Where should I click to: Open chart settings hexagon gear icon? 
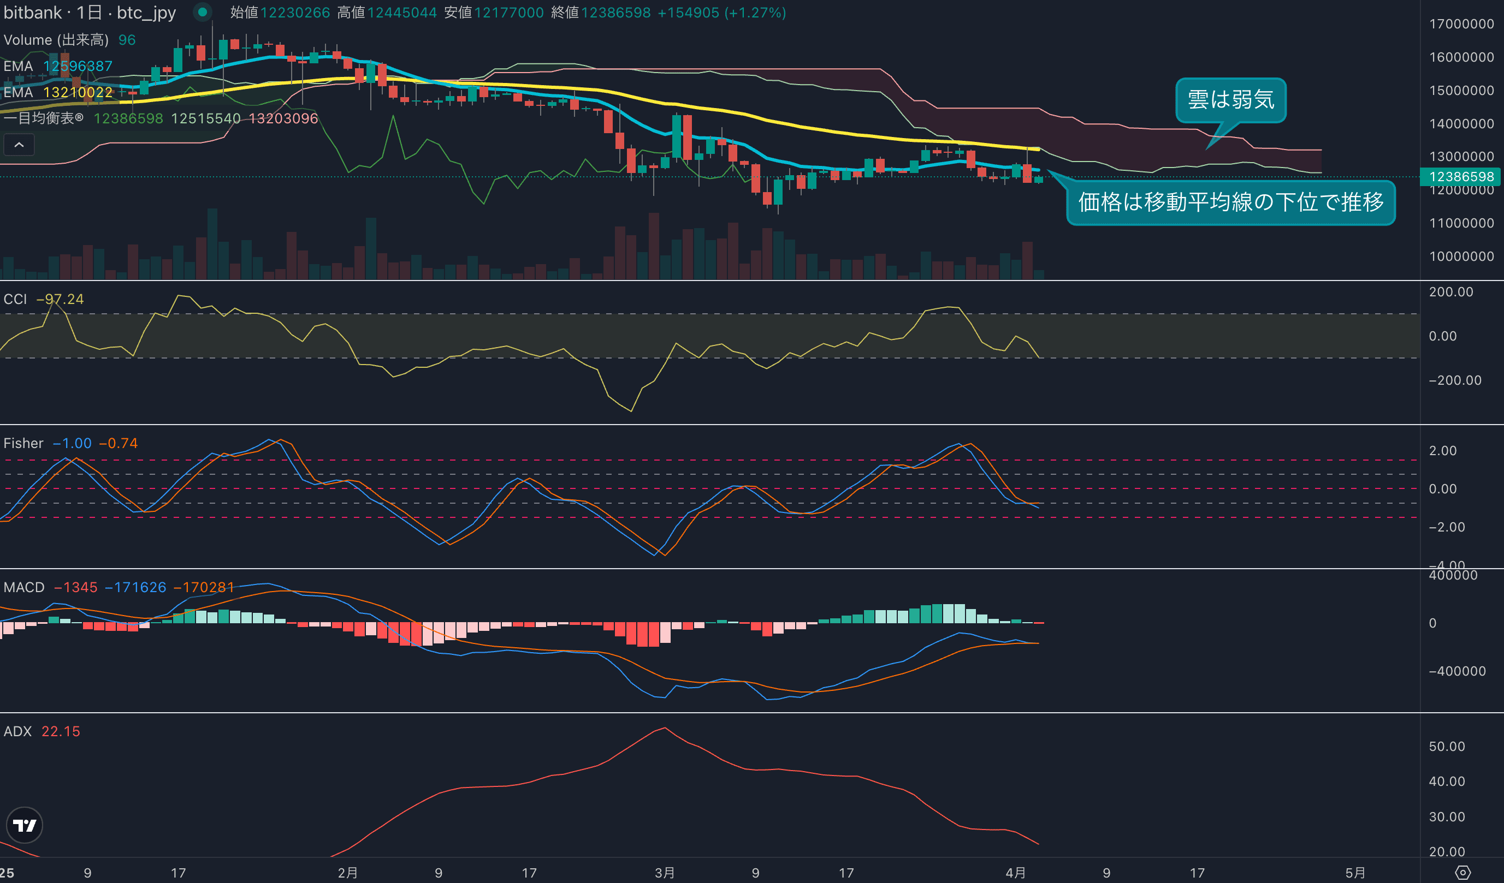pyautogui.click(x=1462, y=873)
